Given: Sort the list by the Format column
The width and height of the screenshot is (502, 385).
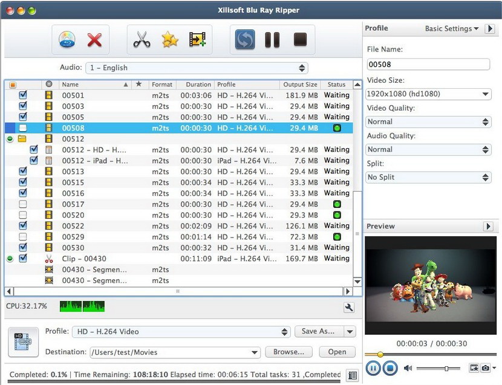Looking at the screenshot, I should tap(162, 85).
